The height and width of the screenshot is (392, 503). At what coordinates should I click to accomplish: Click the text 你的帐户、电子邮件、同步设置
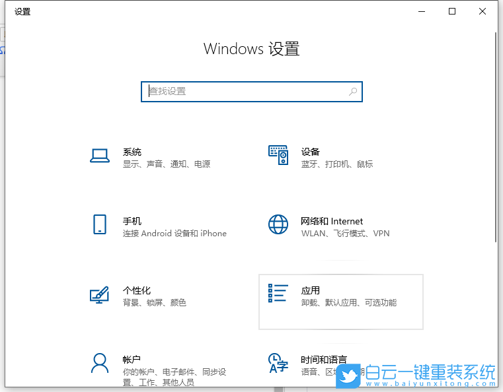click(174, 377)
